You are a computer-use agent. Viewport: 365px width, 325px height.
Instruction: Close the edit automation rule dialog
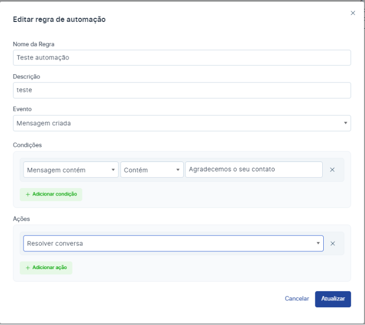[352, 13]
